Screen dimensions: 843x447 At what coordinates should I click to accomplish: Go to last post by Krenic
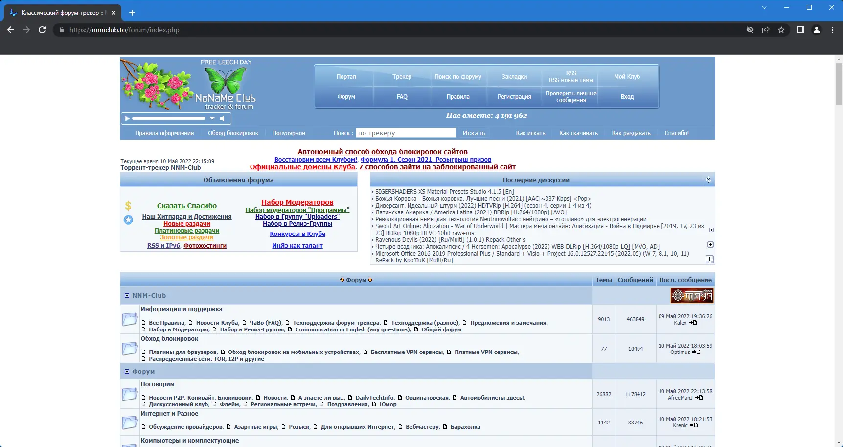694,425
